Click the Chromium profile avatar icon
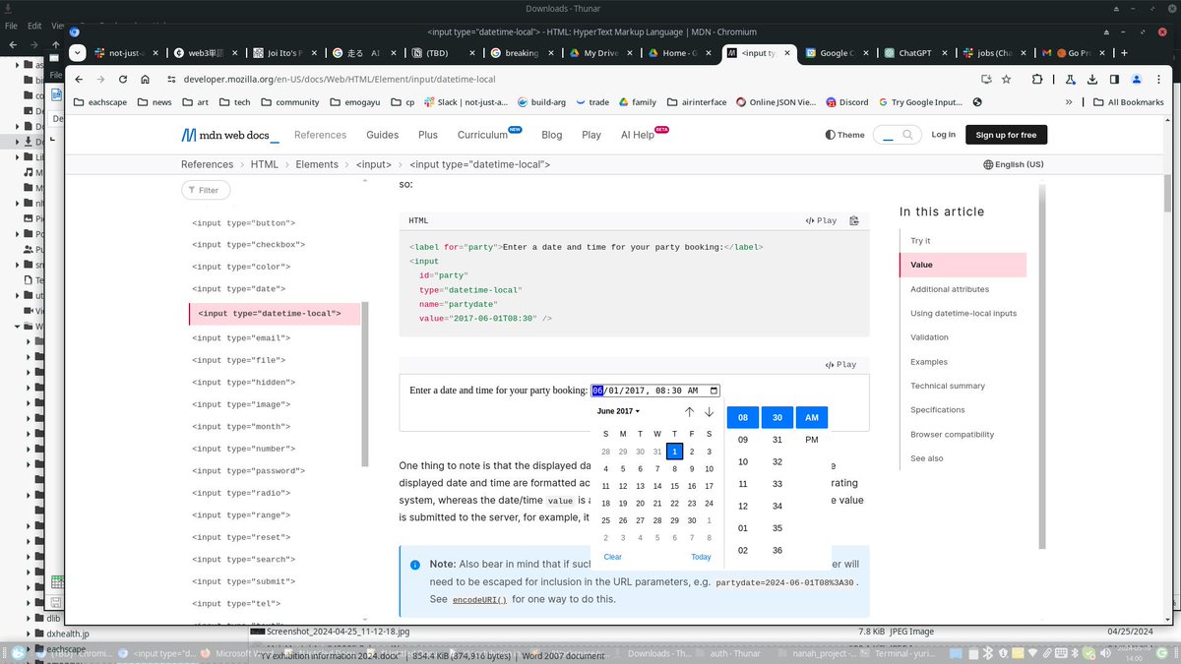Image resolution: width=1181 pixels, height=664 pixels. (1137, 79)
